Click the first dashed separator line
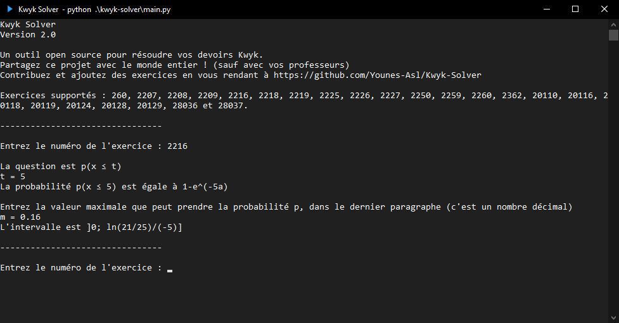Image resolution: width=619 pixels, height=323 pixels. coord(81,126)
